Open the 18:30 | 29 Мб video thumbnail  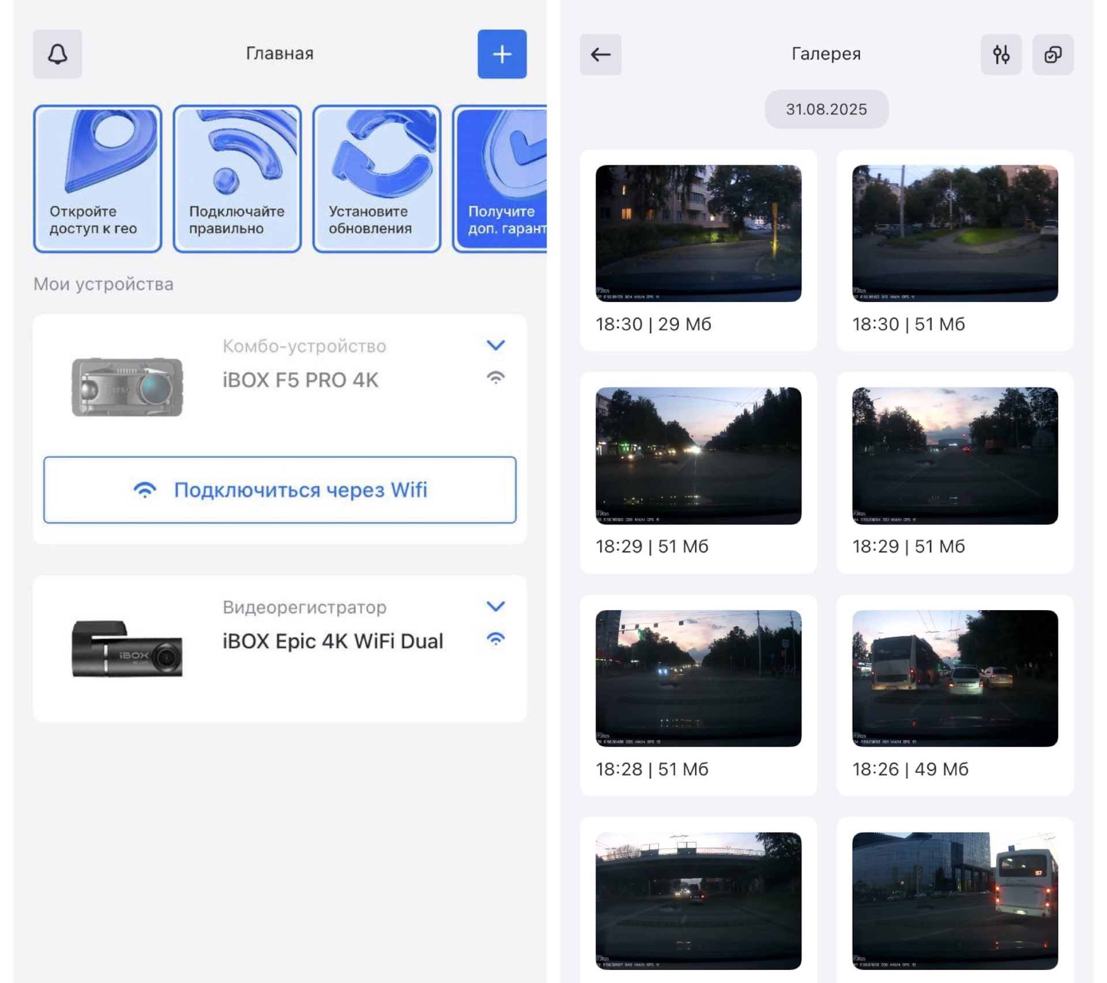[698, 233]
